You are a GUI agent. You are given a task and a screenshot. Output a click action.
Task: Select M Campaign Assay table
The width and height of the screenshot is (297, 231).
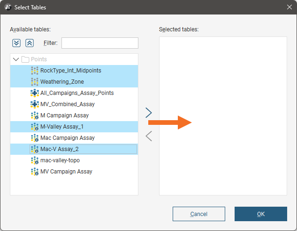pyautogui.click(x=64, y=115)
